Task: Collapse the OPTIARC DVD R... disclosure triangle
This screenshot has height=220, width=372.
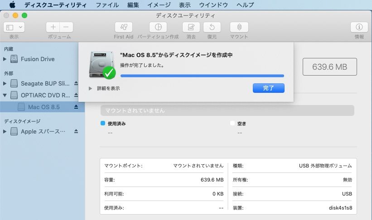Action: 5,96
